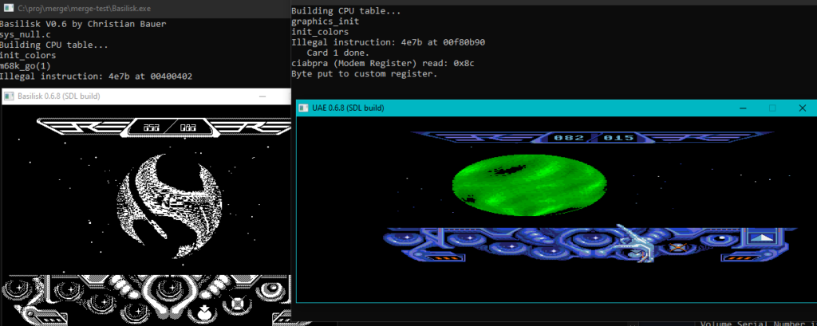This screenshot has height=326, width=817.
Task: Close the UAE 0.6.8 window
Action: click(x=802, y=108)
